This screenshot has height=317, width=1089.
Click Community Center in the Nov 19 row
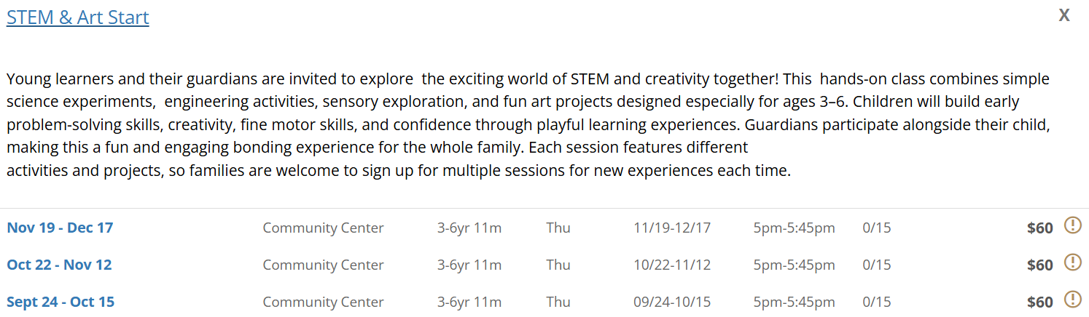323,228
